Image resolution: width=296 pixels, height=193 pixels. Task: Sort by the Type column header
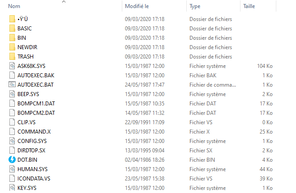(195, 6)
